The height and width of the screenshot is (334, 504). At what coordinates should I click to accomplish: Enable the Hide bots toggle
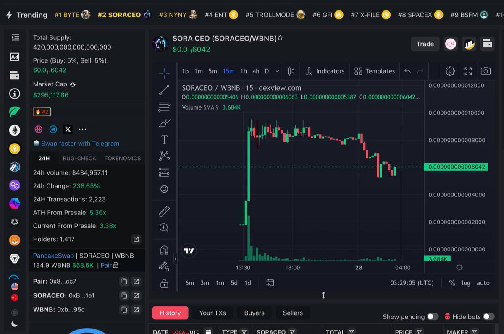click(x=488, y=316)
